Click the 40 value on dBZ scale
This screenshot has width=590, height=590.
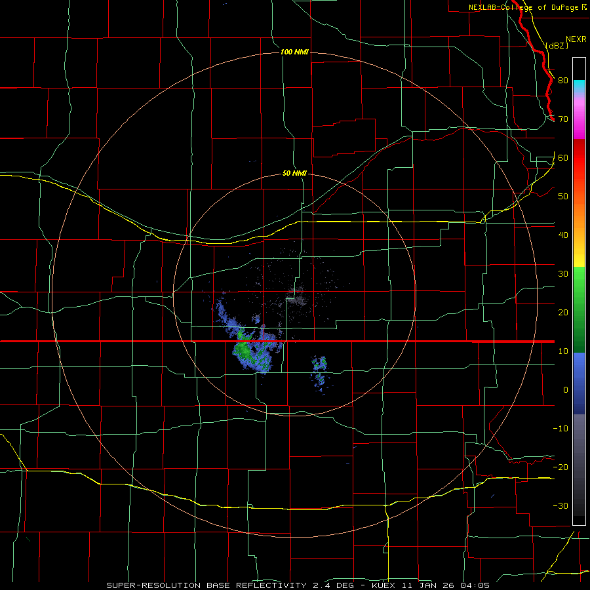coord(563,235)
